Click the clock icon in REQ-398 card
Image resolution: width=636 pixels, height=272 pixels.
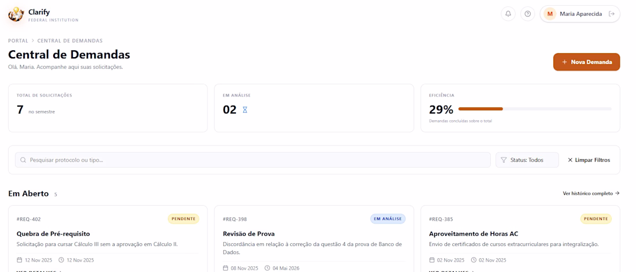(x=267, y=268)
